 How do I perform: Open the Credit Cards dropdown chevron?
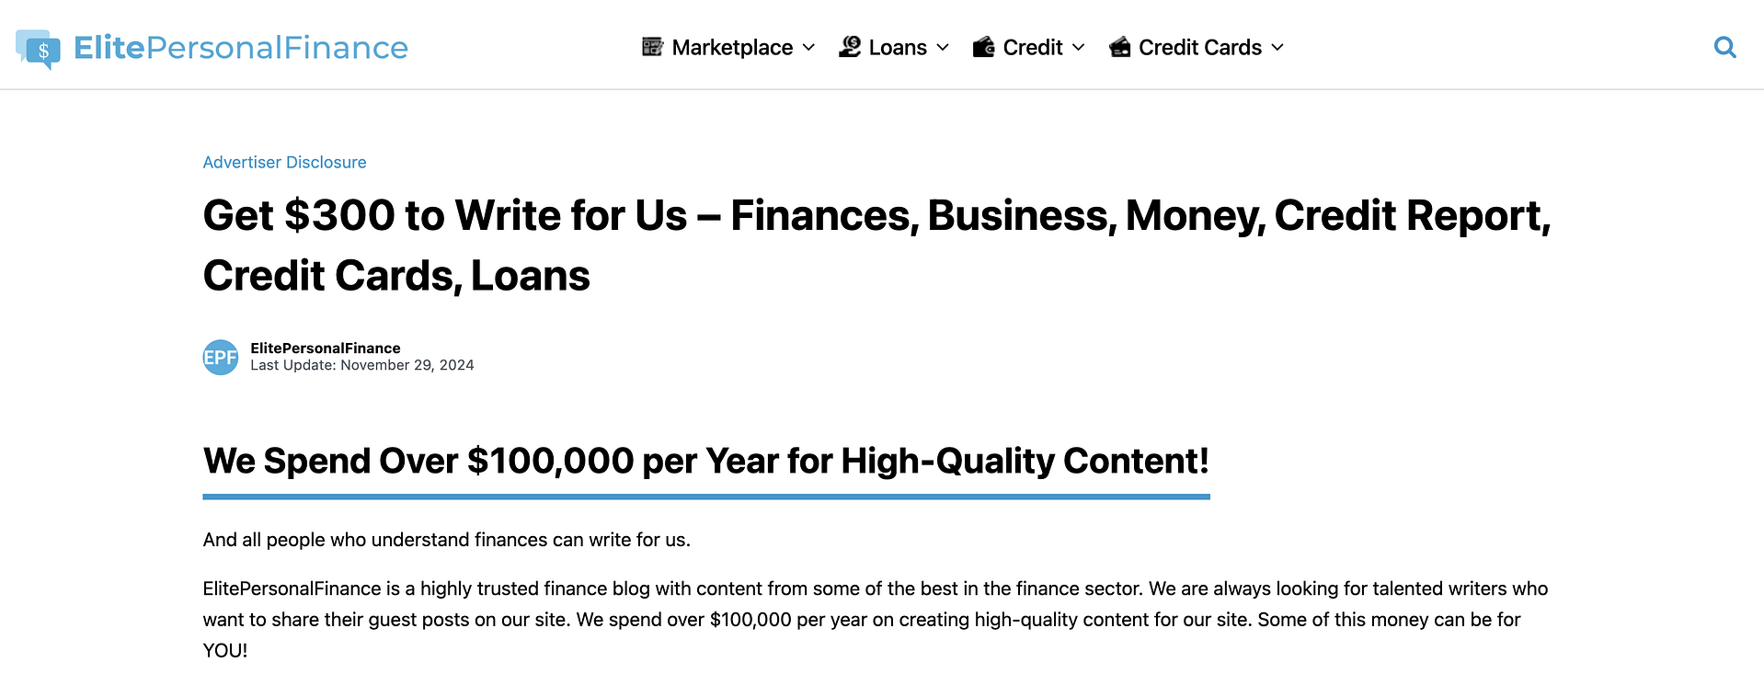click(1278, 48)
